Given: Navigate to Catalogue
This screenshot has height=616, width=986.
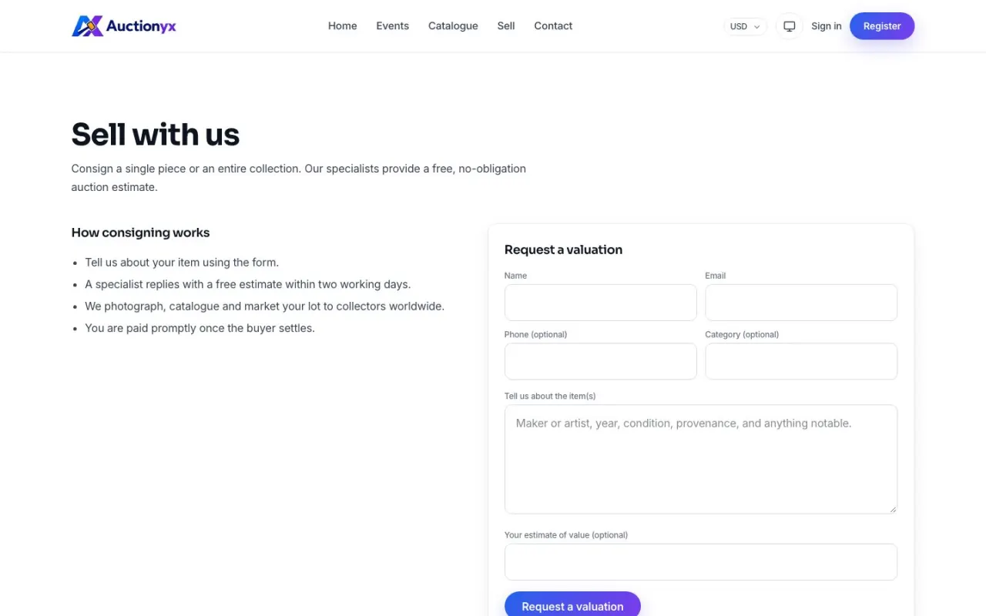Looking at the screenshot, I should (453, 26).
